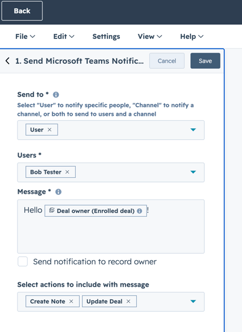242x332 pixels.
Task: Open the Help menu
Action: tap(192, 36)
